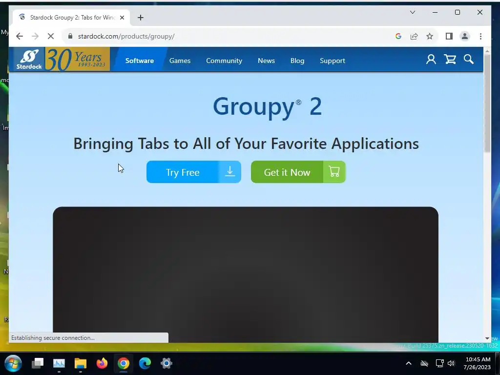Click the Chrome icon on taskbar
The image size is (500, 375).
tap(124, 363)
